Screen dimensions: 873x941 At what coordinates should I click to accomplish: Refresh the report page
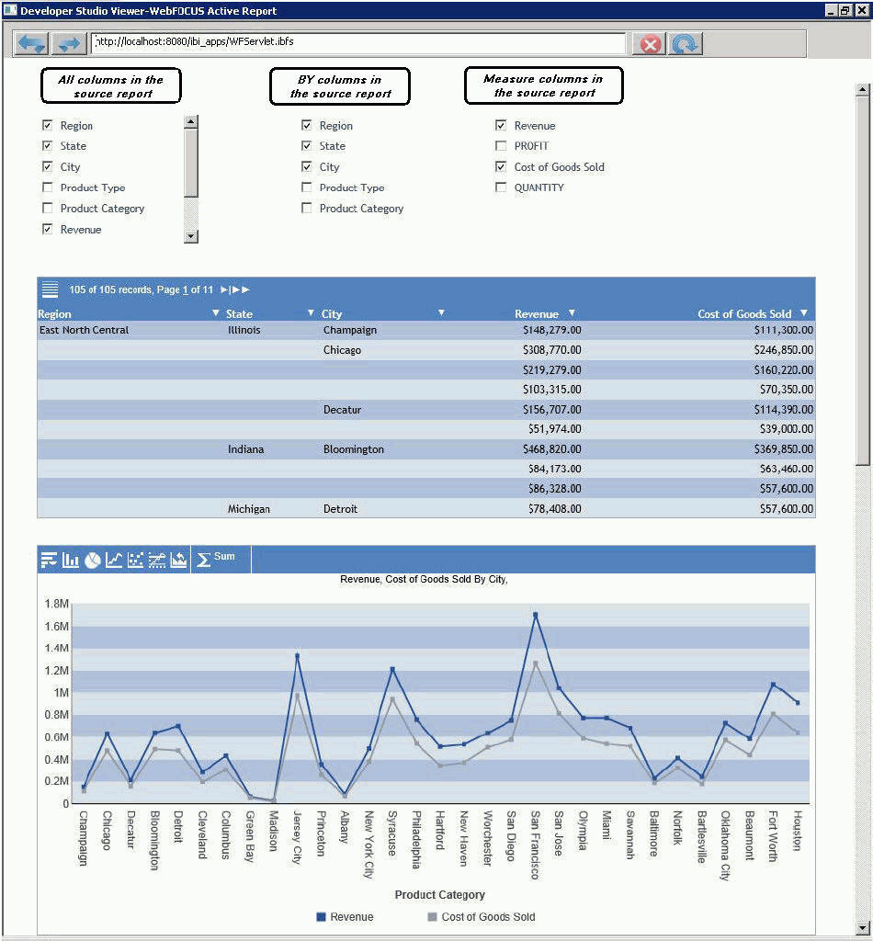(685, 44)
